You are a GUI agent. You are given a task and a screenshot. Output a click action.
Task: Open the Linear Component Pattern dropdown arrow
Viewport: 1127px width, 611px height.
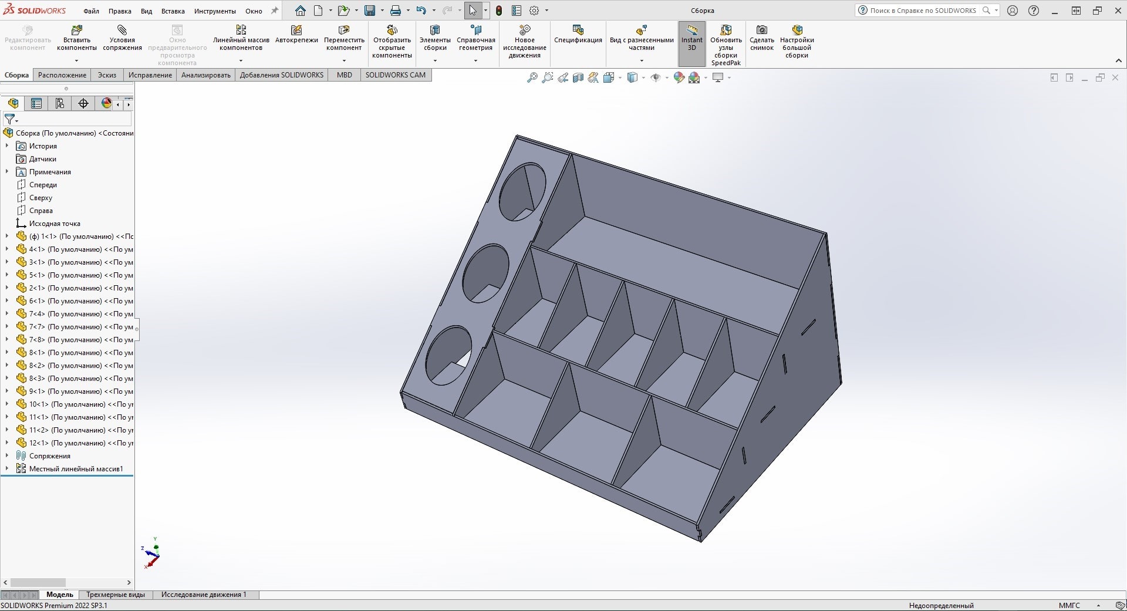pos(241,60)
